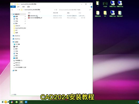Screen dimensions: 139x104
Task: Select the first OneDrive entry
Action: 17,36
